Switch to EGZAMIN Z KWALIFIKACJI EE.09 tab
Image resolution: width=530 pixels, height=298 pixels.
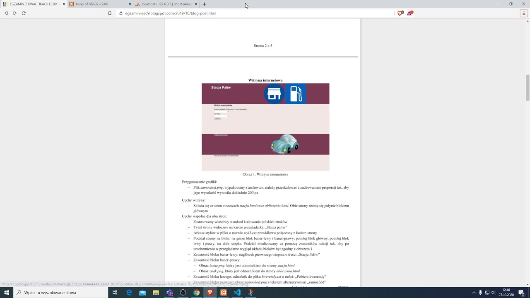(x=34, y=4)
